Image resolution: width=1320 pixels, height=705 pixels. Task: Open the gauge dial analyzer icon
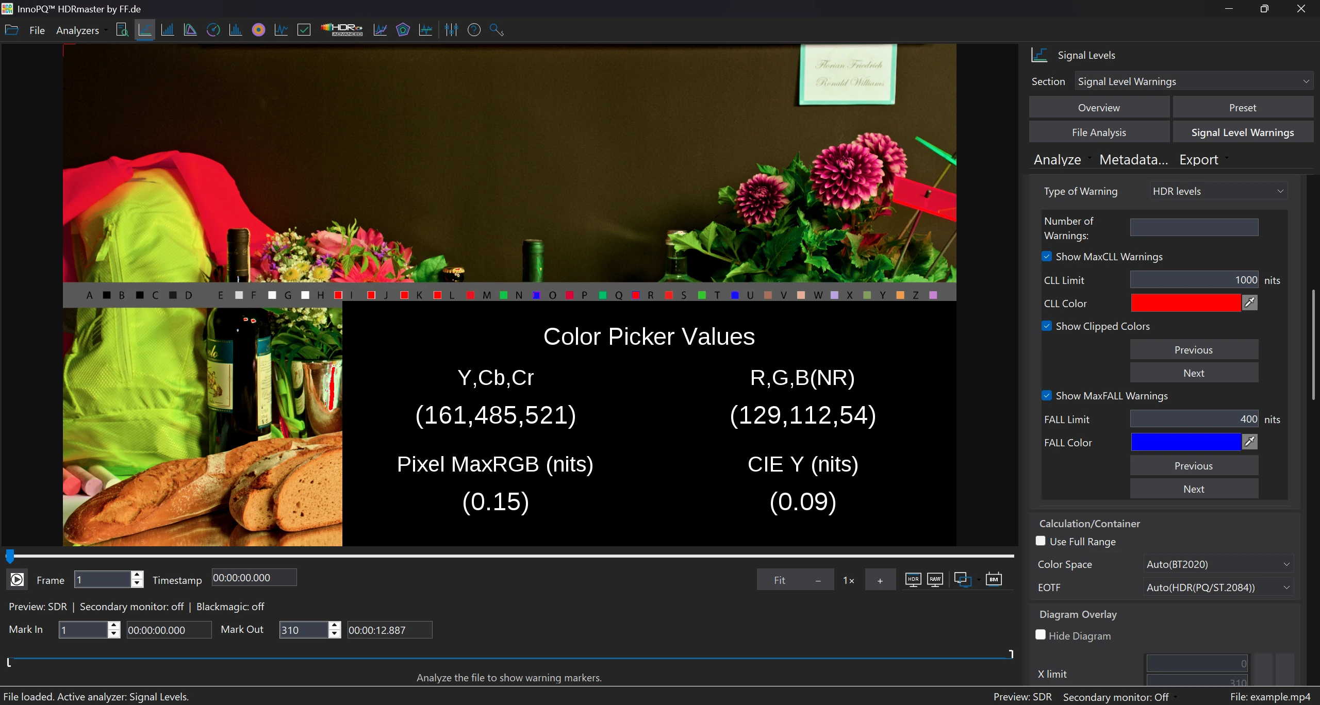[213, 30]
